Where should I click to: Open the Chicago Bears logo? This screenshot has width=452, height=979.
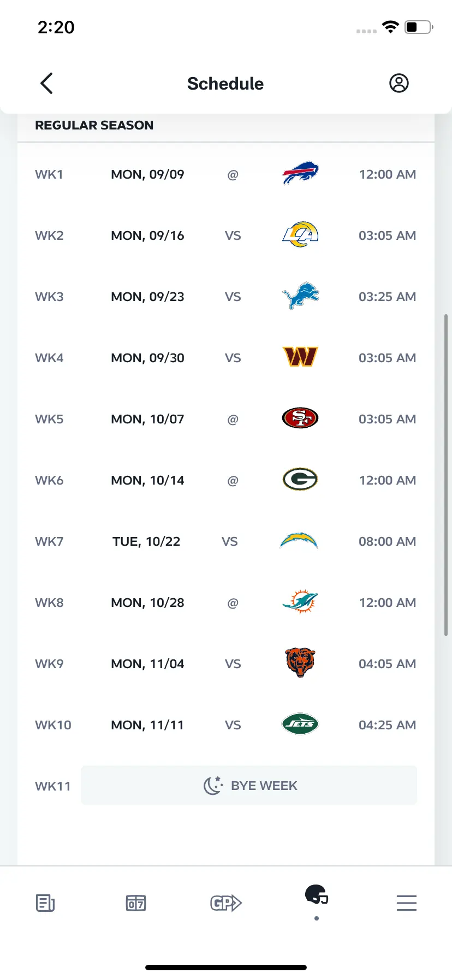300,663
